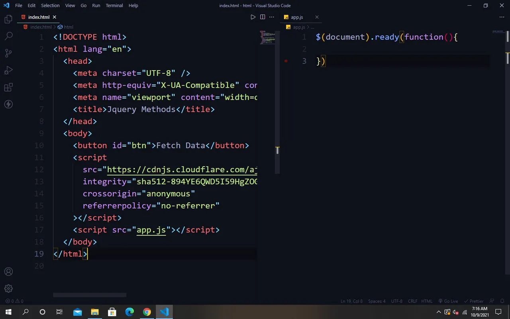Open the Help menu
Screen dimensions: 510x319
(x=133, y=6)
